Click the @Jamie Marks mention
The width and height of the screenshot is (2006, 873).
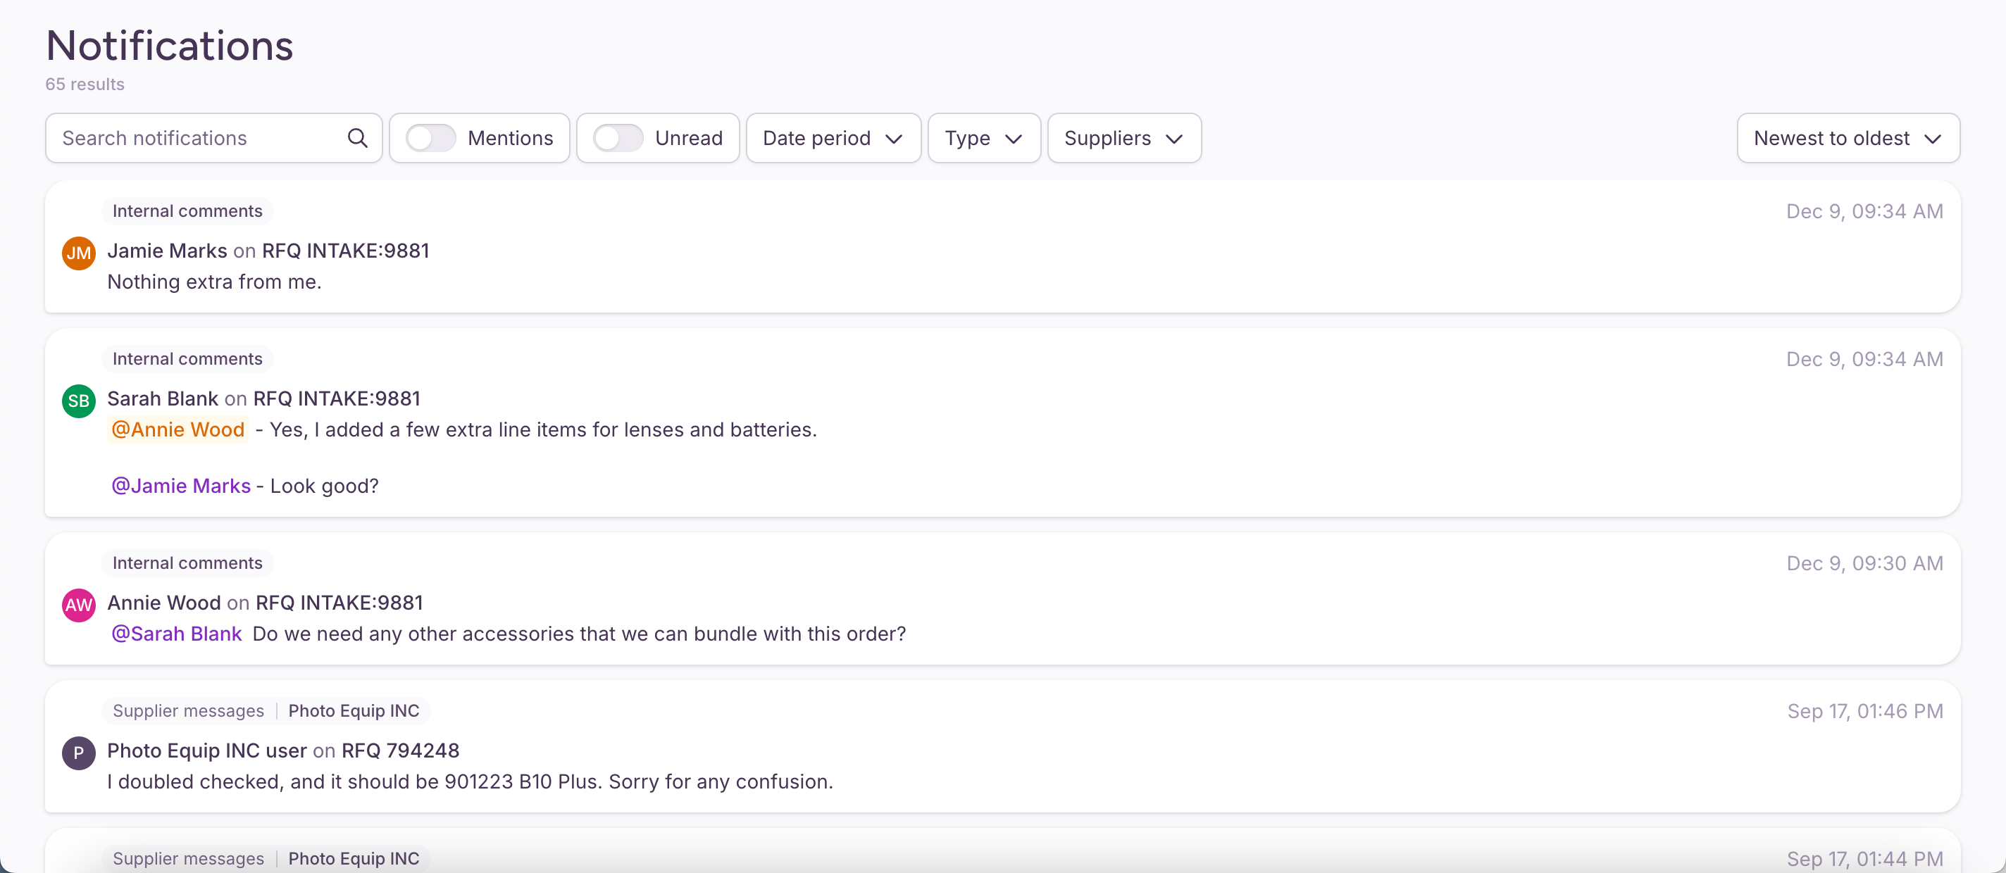(180, 486)
